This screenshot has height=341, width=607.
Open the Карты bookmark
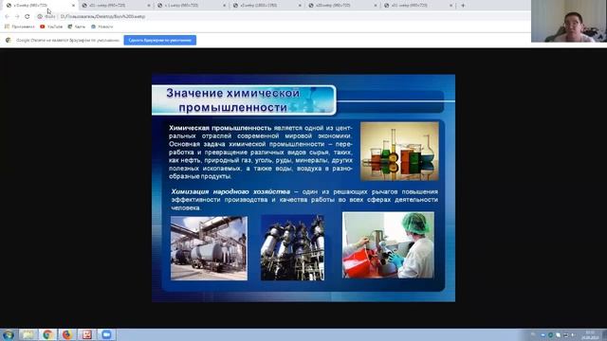pyautogui.click(x=76, y=27)
